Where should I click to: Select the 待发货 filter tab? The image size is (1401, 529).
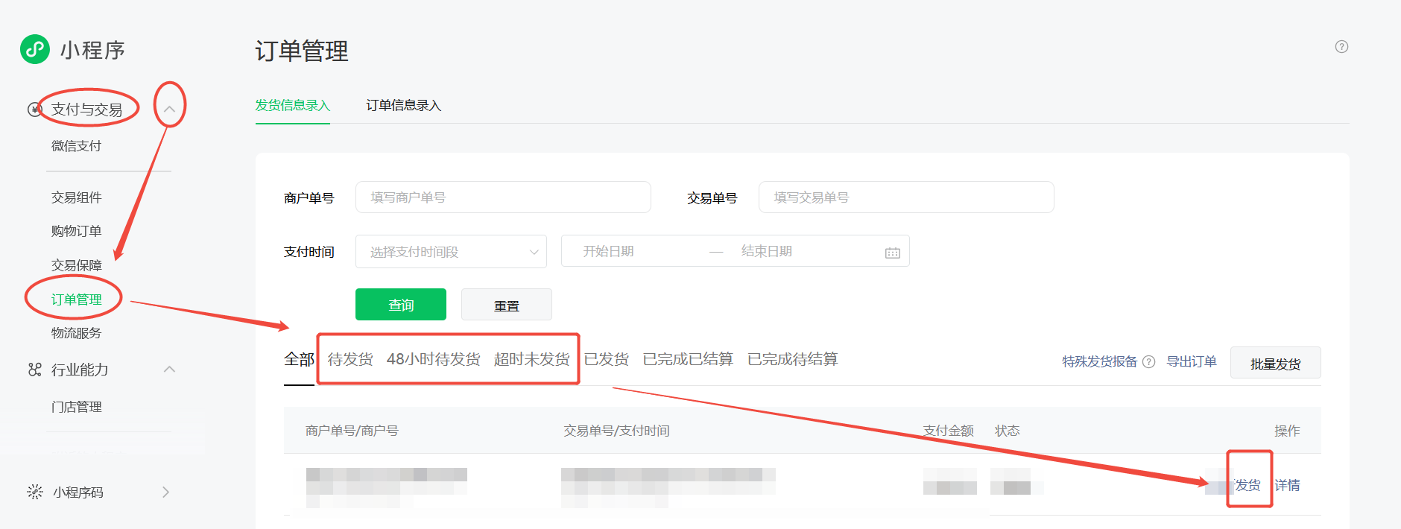coord(350,359)
